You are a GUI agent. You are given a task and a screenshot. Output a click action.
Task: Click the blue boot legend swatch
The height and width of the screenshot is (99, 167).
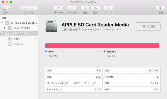(x=46, y=52)
